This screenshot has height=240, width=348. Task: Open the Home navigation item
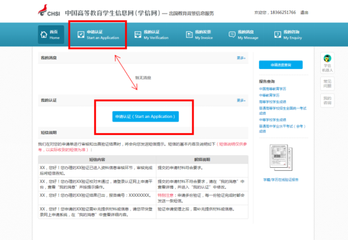tap(51, 35)
